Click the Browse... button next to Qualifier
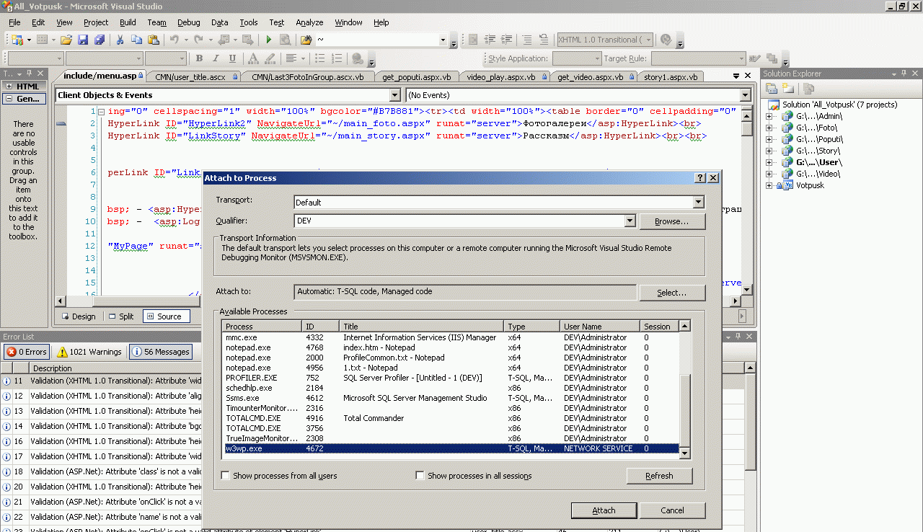The image size is (923, 532). (x=672, y=221)
